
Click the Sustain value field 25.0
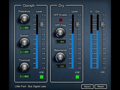coord(25,52)
